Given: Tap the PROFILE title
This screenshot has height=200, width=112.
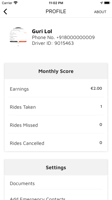Looking at the screenshot, I should click(x=56, y=11).
